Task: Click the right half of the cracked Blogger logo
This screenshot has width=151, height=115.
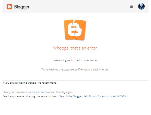Action: point(80,30)
